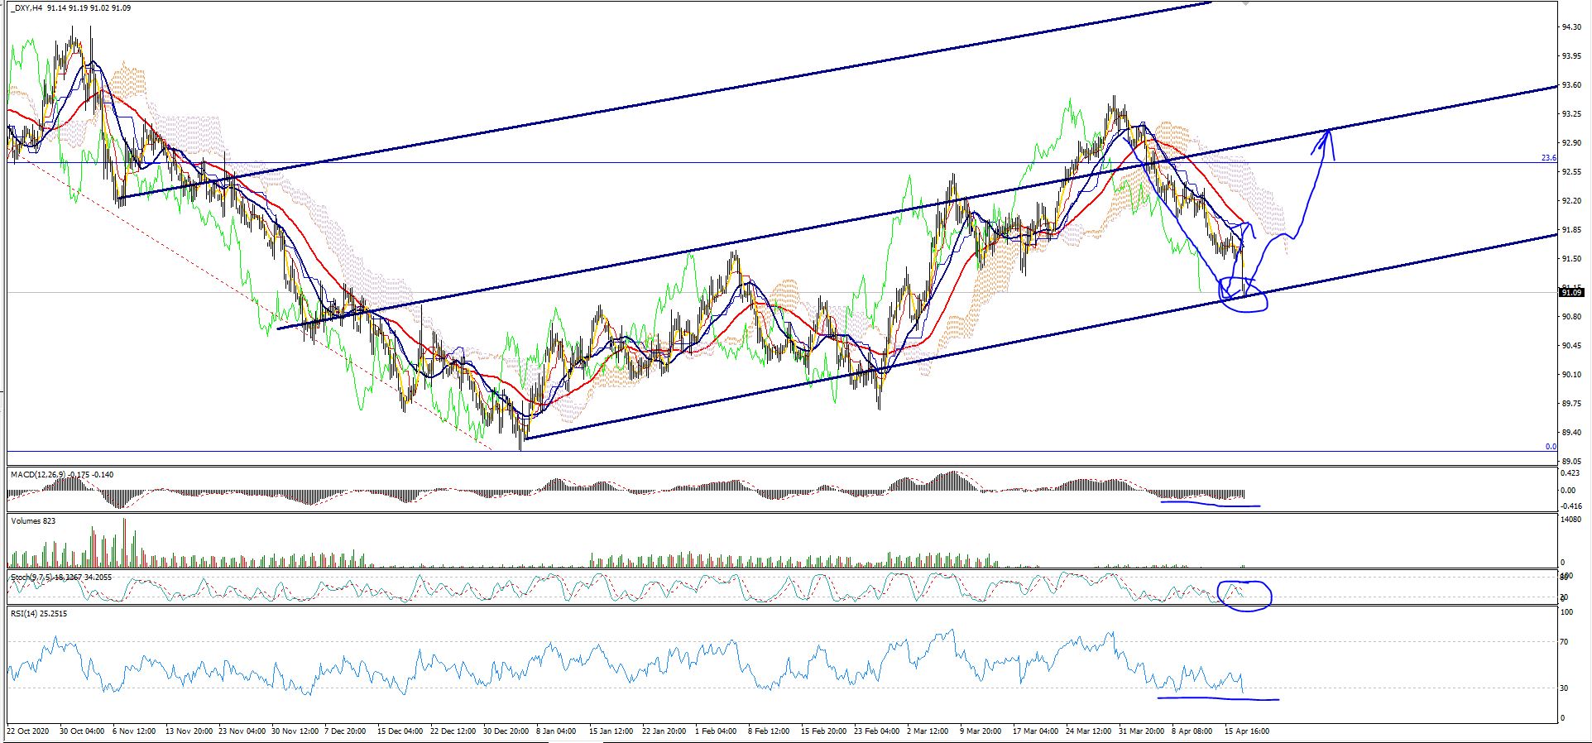
Task: Click the 90.80 price scale label
Action: 1570,317
